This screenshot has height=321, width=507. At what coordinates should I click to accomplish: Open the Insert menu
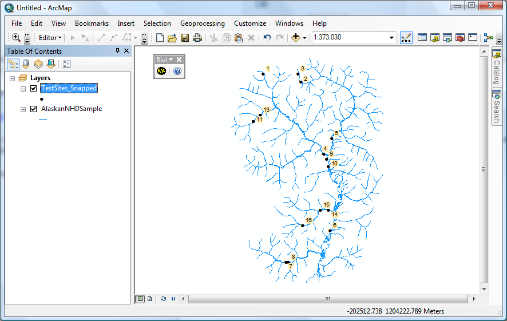(126, 23)
